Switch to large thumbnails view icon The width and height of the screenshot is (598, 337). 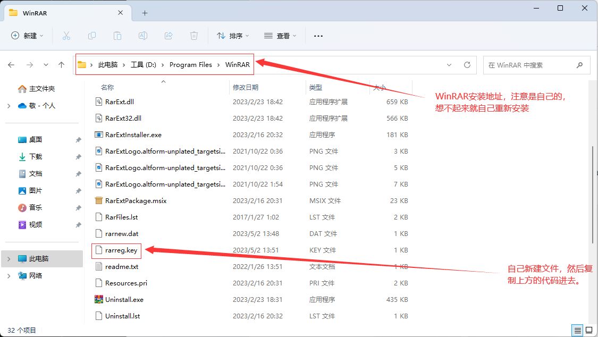(587, 330)
